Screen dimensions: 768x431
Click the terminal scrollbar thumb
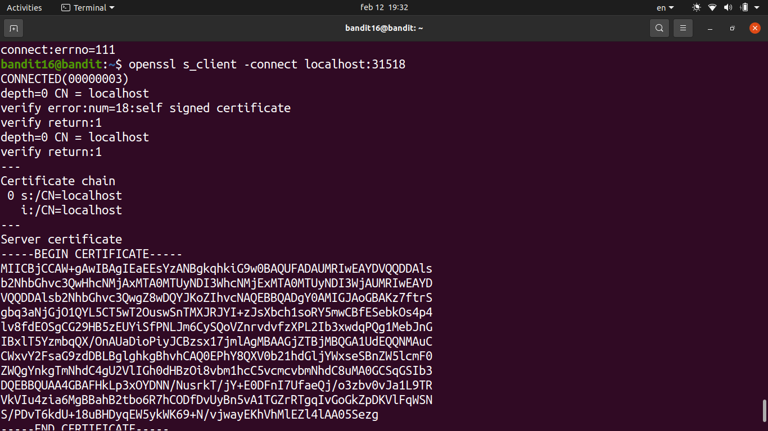pyautogui.click(x=764, y=414)
